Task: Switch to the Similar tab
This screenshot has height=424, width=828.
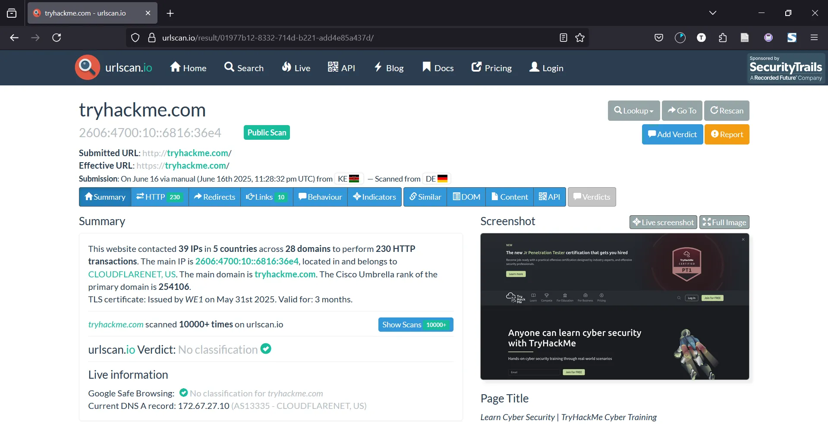Action: pos(425,197)
